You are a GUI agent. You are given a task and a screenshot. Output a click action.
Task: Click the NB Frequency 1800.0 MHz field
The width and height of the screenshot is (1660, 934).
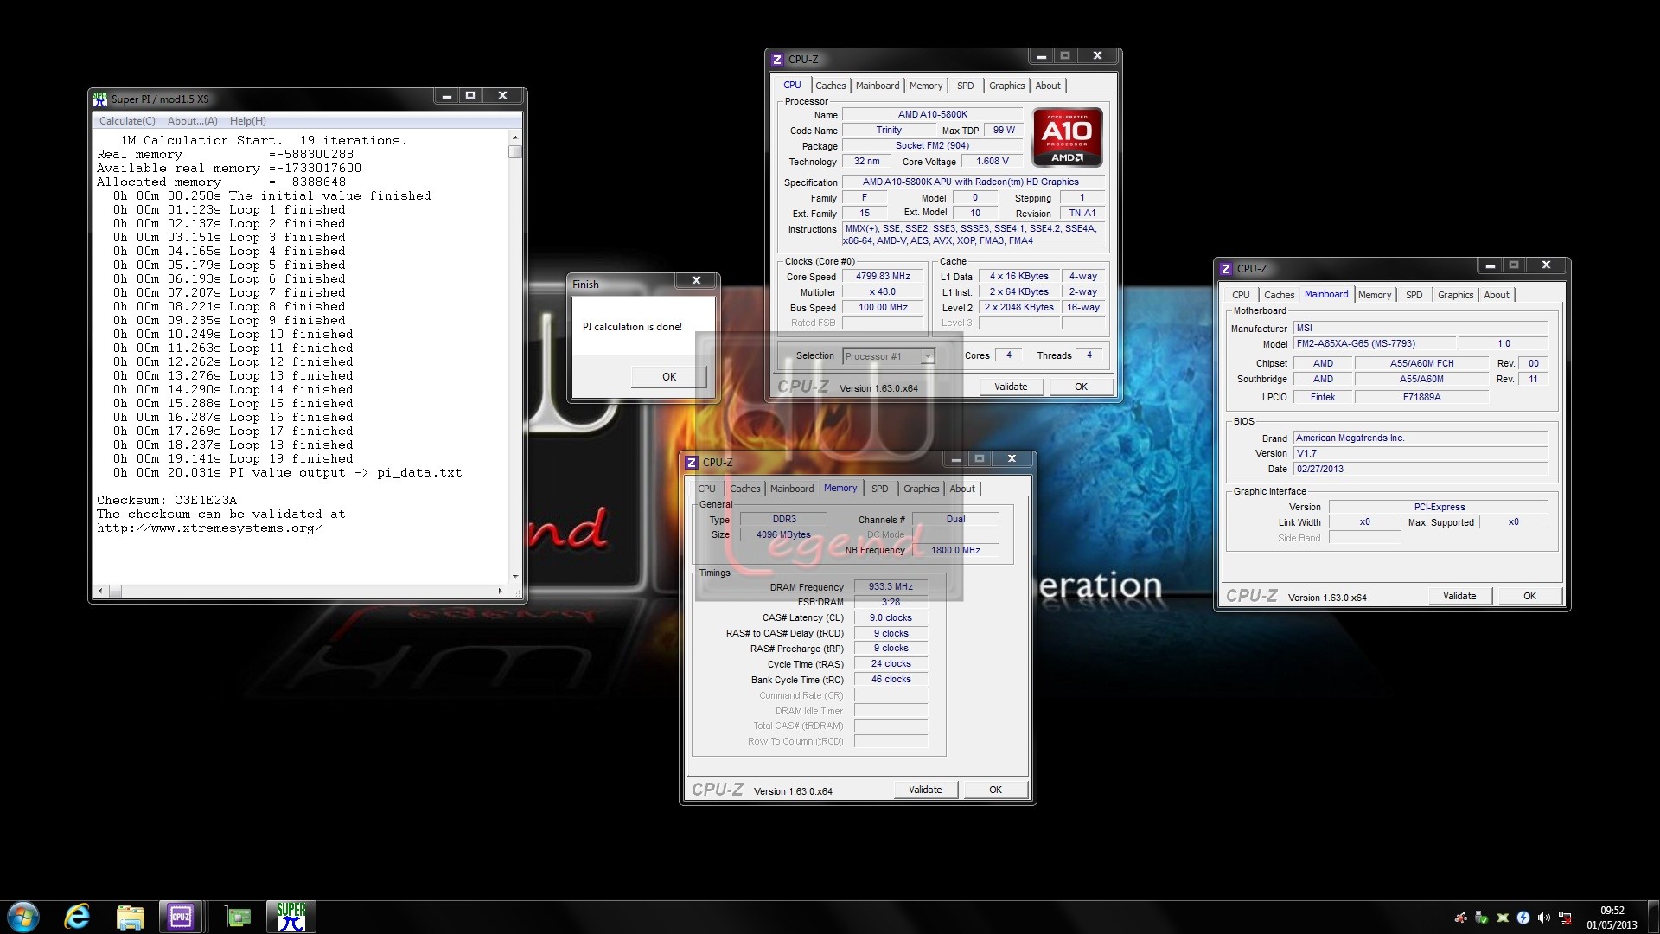coord(955,551)
